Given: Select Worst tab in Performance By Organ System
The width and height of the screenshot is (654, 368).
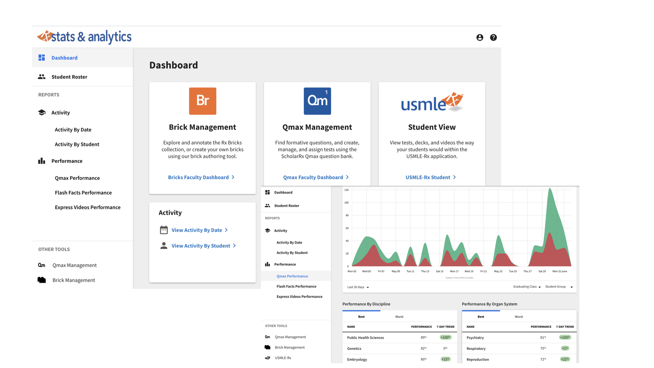Looking at the screenshot, I should (519, 317).
